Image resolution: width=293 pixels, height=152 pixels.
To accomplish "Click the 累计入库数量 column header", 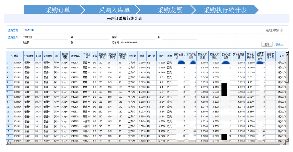I will point(202,56).
